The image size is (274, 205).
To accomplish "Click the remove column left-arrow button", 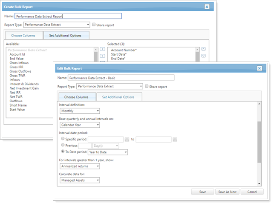I will tap(102, 56).
